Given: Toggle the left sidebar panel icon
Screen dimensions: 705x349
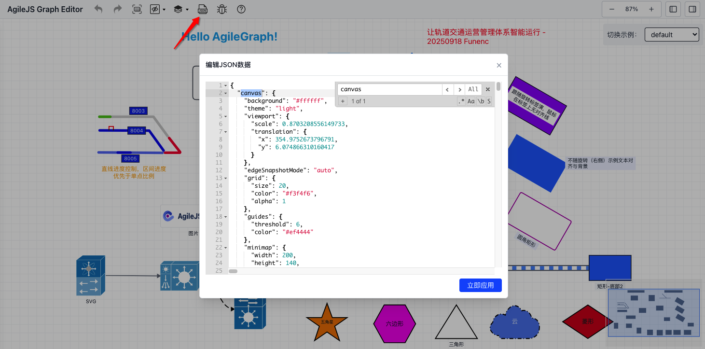Looking at the screenshot, I should click(x=673, y=9).
